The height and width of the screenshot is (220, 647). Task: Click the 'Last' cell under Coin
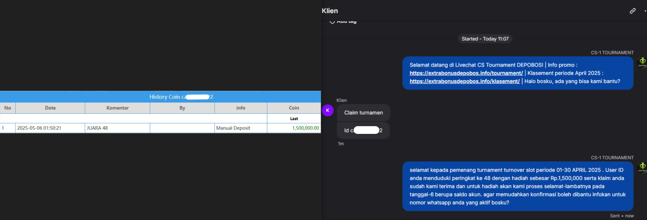point(294,118)
